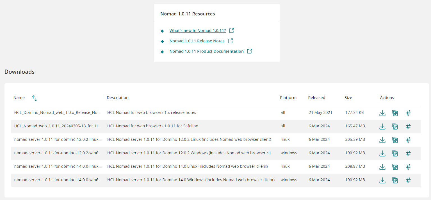
Task: Click external link icon beside Product Documentation
Action: 249,51
